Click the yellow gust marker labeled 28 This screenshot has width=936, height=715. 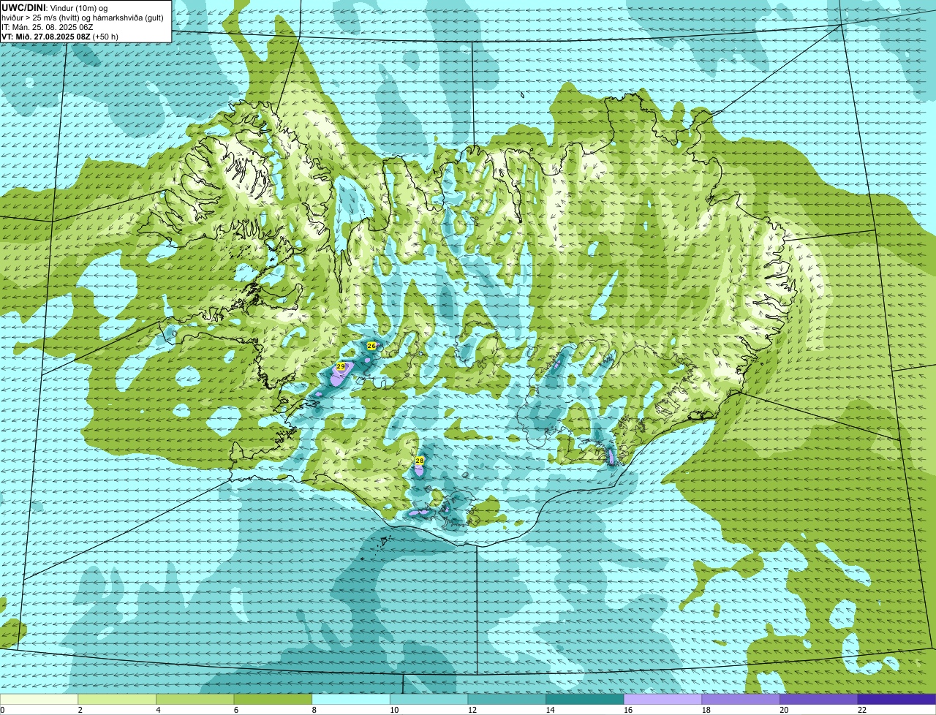coord(420,461)
